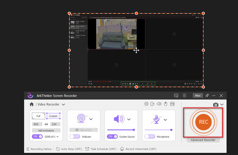238x155 pixels.
Task: Open the ArkThinker home screen icon
Action: coord(32,104)
